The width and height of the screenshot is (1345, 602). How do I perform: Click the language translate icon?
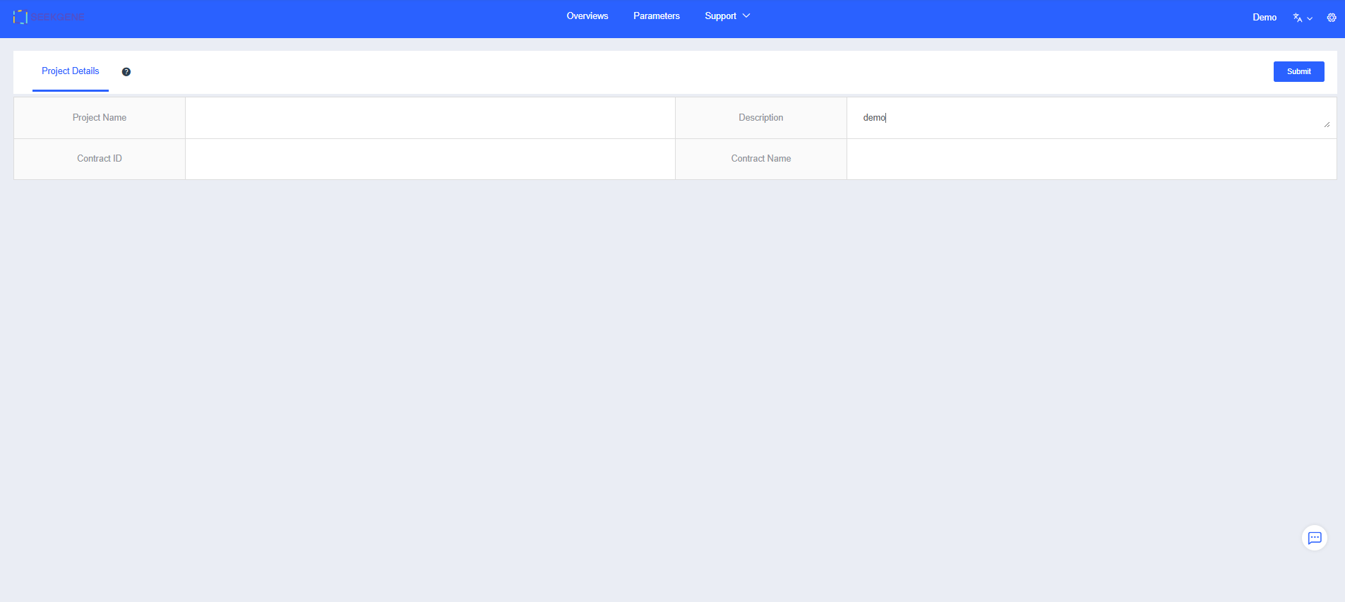coord(1297,18)
